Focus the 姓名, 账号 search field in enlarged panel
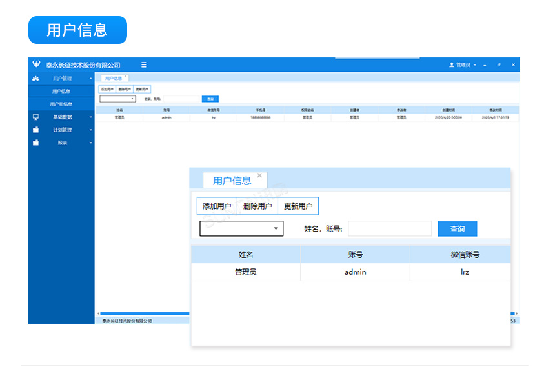Screen dimensions: 555x387 390,229
